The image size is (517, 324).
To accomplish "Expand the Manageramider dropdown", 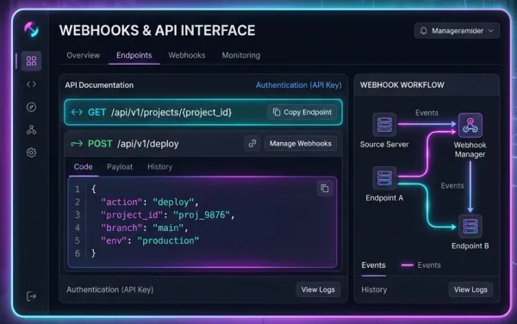I will point(457,31).
